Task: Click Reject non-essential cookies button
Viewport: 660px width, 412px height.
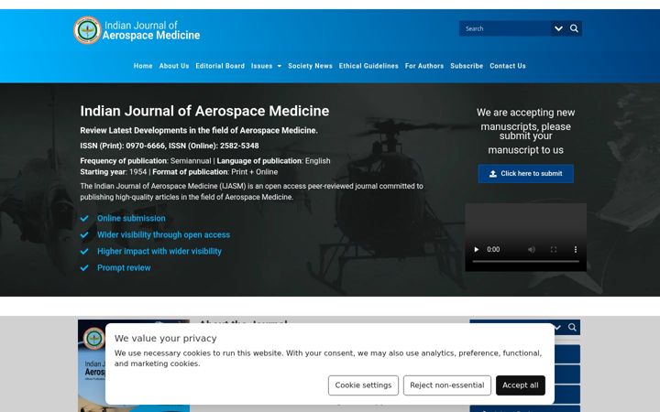Action: (x=447, y=385)
